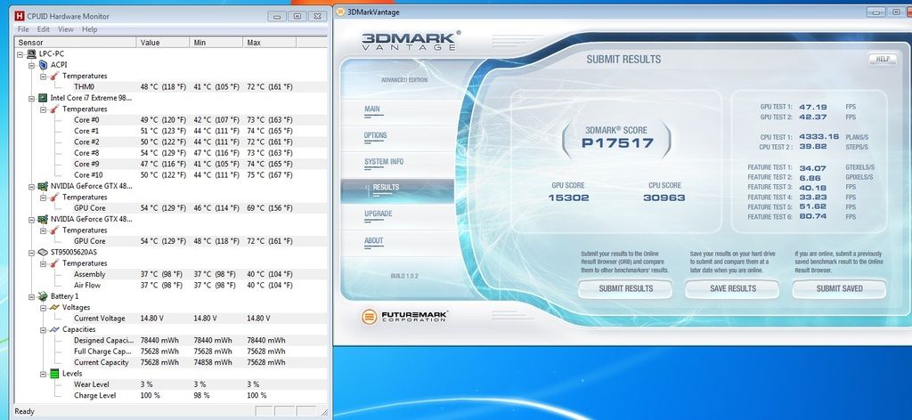Open the Edit menu in Hardware Monitor
The image size is (912, 420).
point(44,29)
